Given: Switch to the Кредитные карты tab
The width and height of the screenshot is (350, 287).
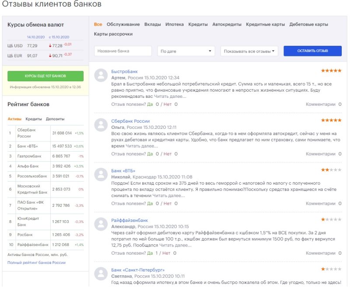Looking at the screenshot, I should point(266,24).
